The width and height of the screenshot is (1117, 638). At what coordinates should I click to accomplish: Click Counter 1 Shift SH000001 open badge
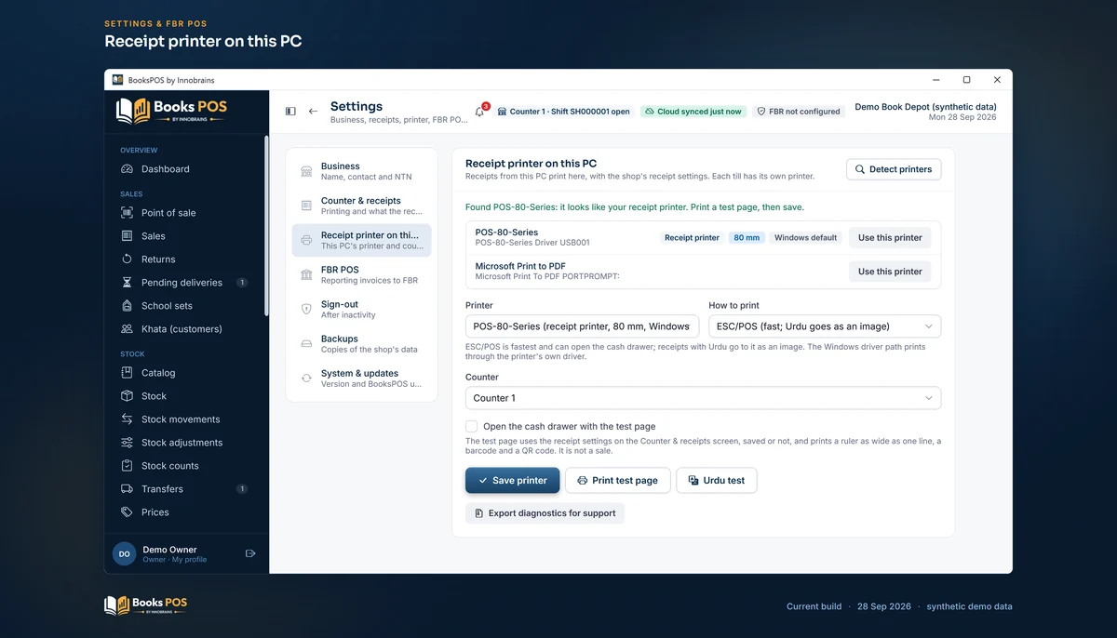tap(564, 112)
